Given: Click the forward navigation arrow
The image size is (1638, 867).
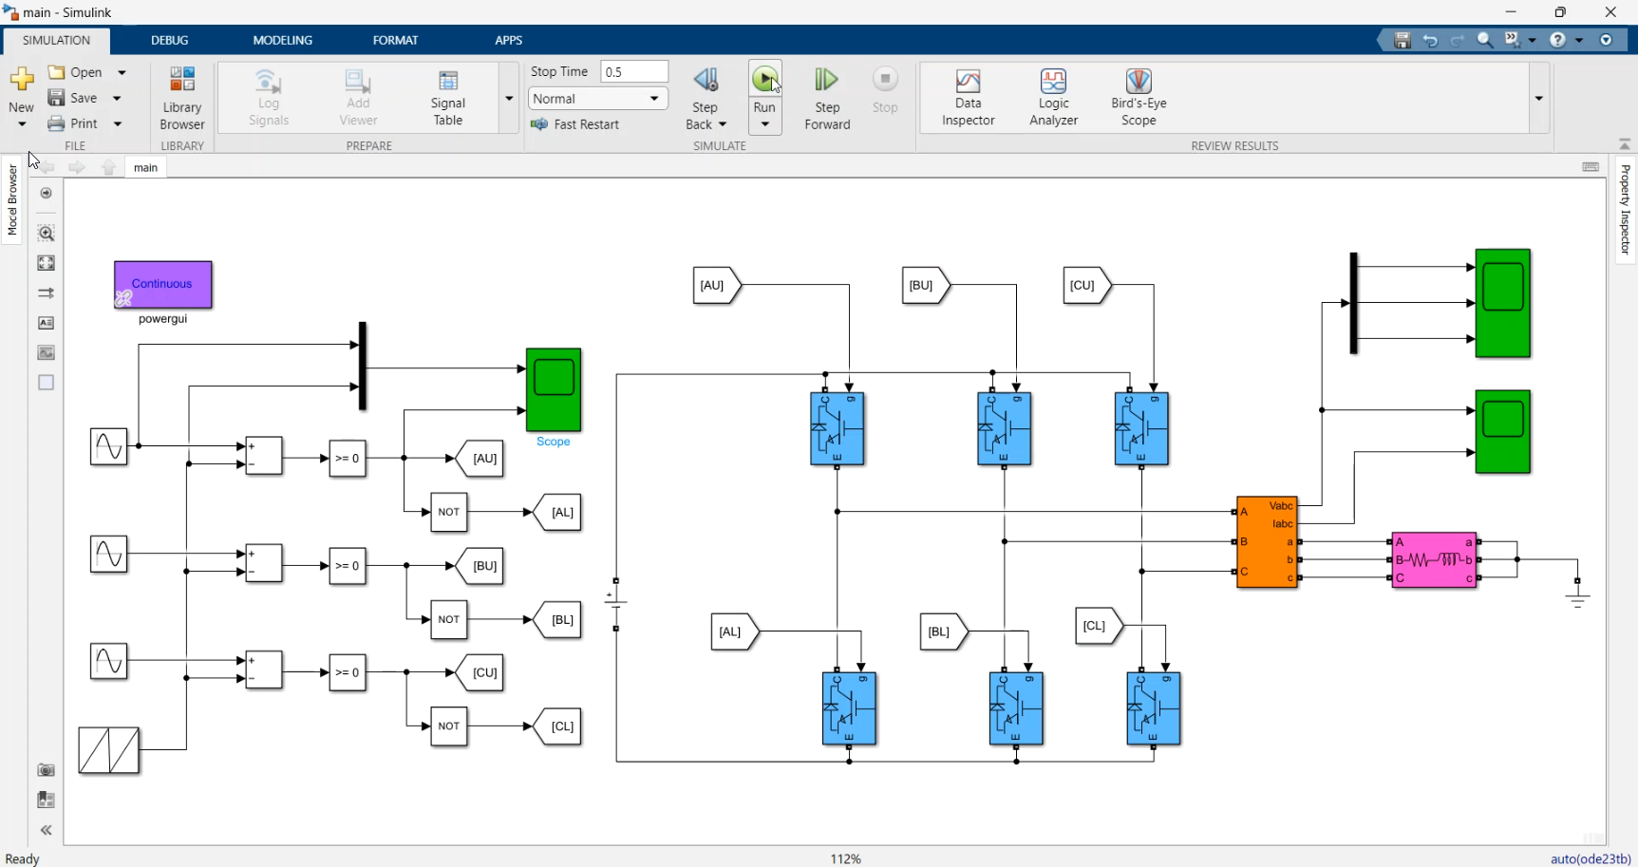Looking at the screenshot, I should click(x=77, y=168).
